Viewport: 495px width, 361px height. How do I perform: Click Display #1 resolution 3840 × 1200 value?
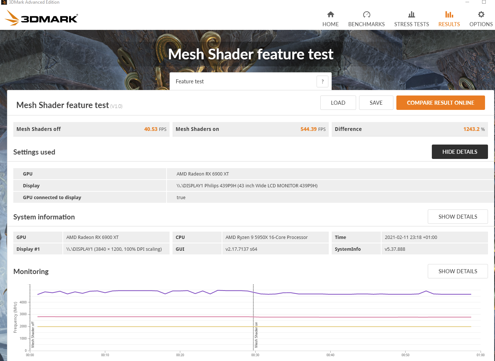click(114, 249)
